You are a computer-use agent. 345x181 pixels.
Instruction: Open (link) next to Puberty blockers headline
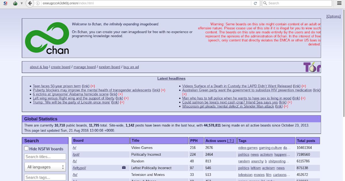click(x=156, y=90)
